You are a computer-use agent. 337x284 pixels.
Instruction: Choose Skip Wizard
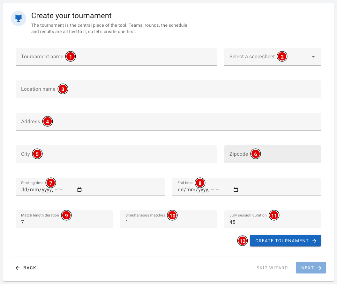(272, 268)
